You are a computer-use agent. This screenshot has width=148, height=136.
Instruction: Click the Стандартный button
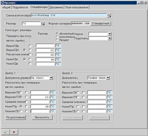(x=101, y=23)
